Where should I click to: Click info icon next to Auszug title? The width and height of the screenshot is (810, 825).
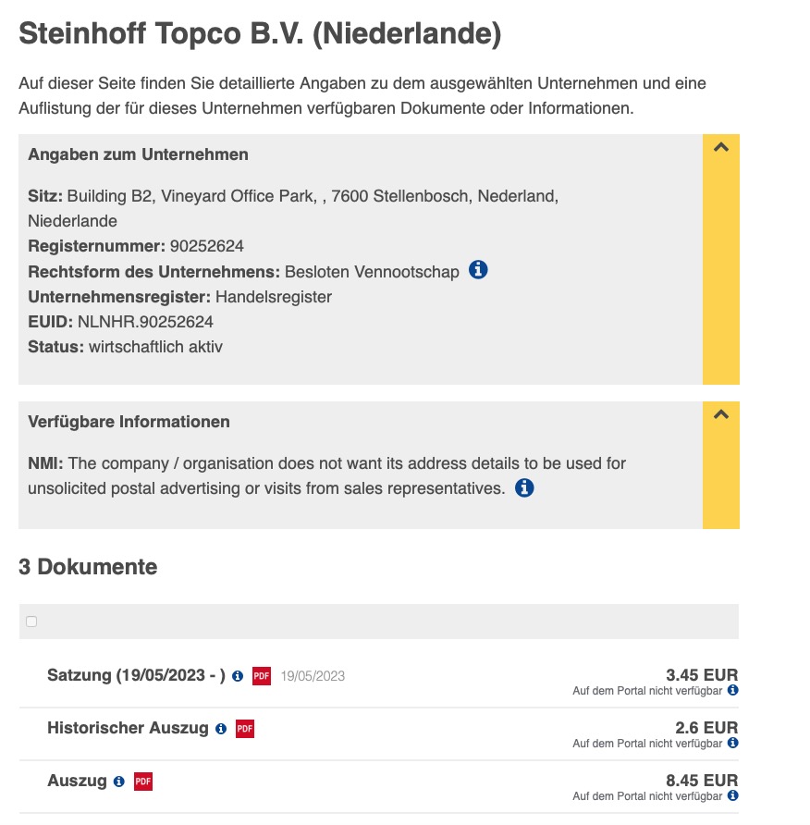coord(118,782)
